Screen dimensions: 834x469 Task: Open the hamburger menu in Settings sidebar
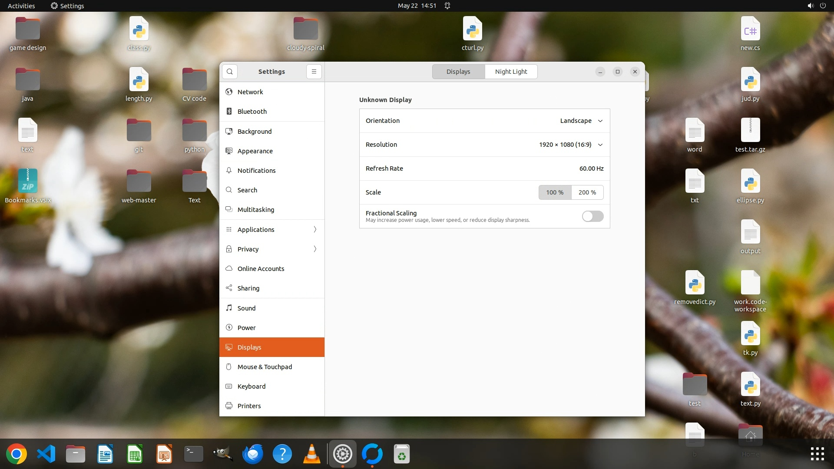[x=314, y=72]
